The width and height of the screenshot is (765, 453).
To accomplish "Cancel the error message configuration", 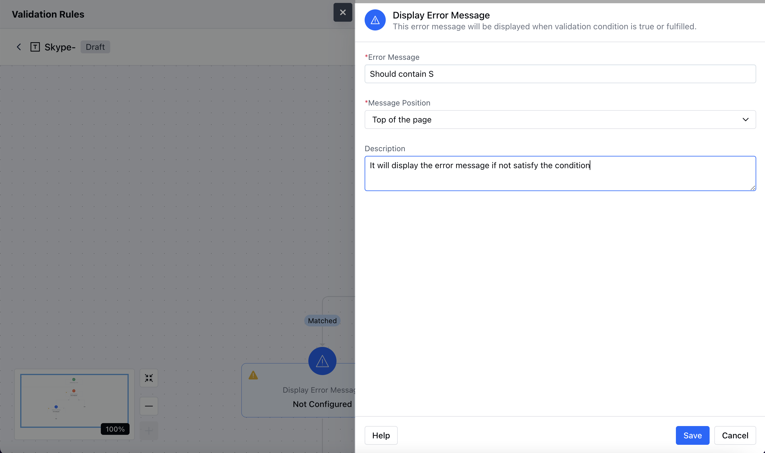I will coord(735,435).
